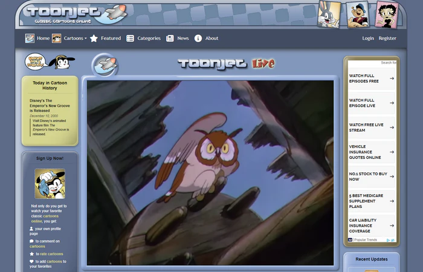Click the mascot speech bubble image
The width and height of the screenshot is (423, 272).
[35, 62]
